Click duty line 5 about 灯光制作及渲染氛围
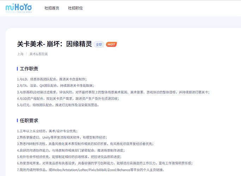The width and height of the screenshot is (241, 176). 58,105
